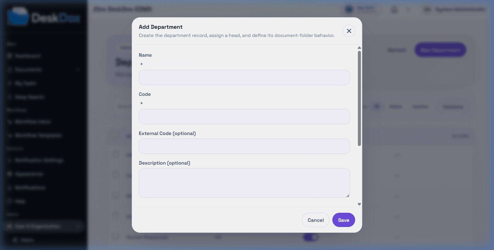Click the External Code (optional) field

tap(244, 146)
